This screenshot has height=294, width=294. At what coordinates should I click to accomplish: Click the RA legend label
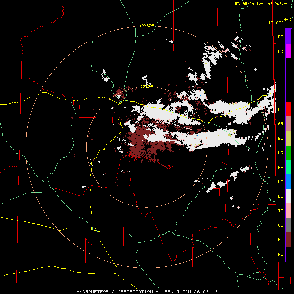pos(280,168)
